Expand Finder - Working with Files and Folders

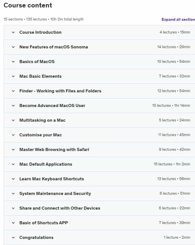click(x=99, y=91)
